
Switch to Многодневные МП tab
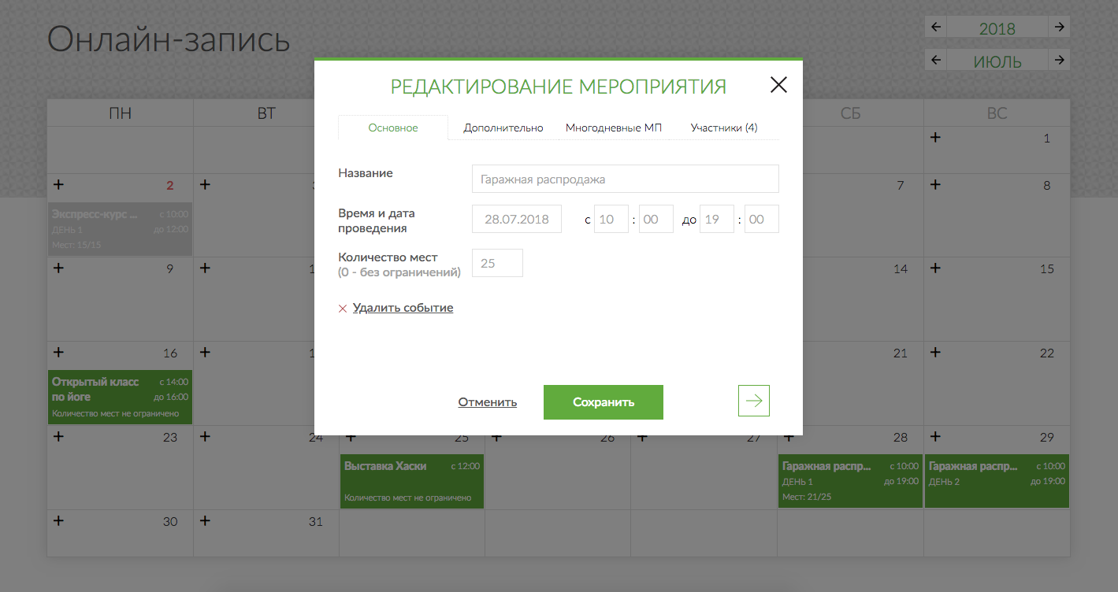[x=614, y=128]
